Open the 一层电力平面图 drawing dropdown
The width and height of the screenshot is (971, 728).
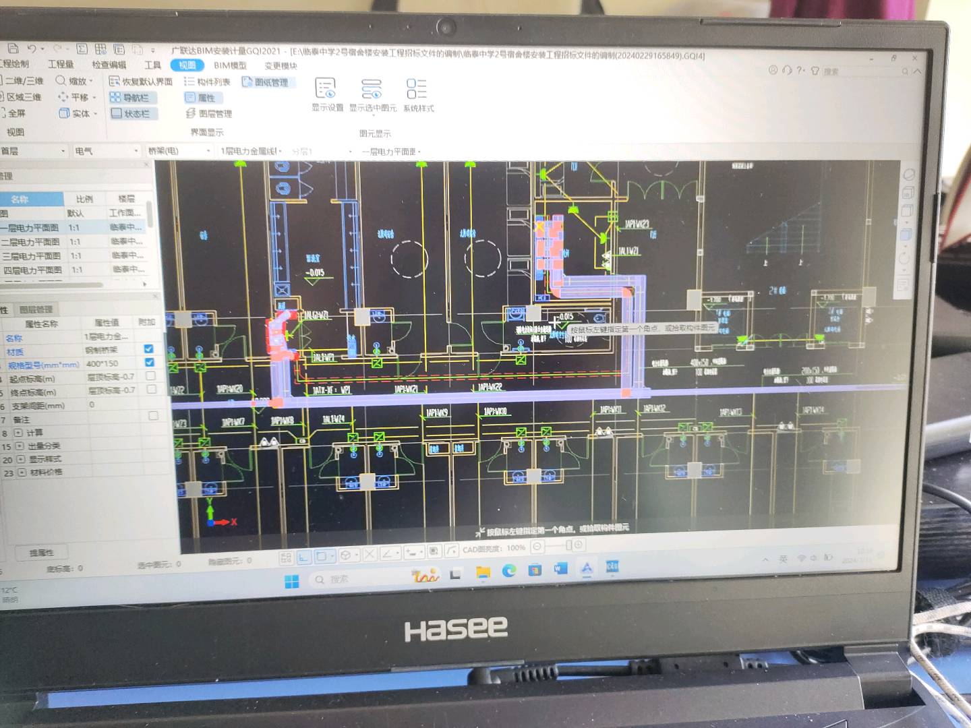tap(391, 152)
